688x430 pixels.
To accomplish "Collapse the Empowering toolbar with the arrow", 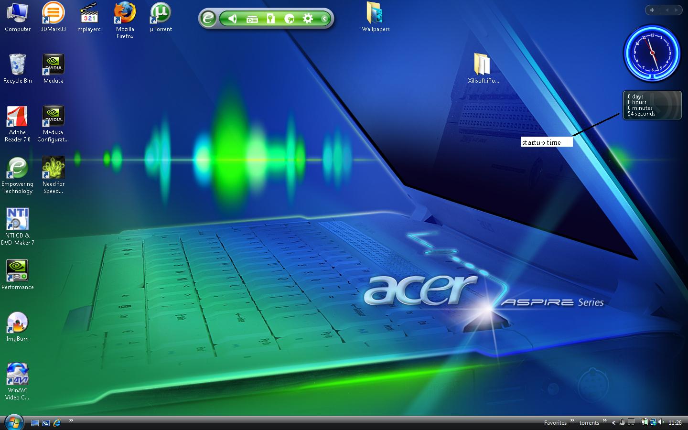I will [324, 19].
